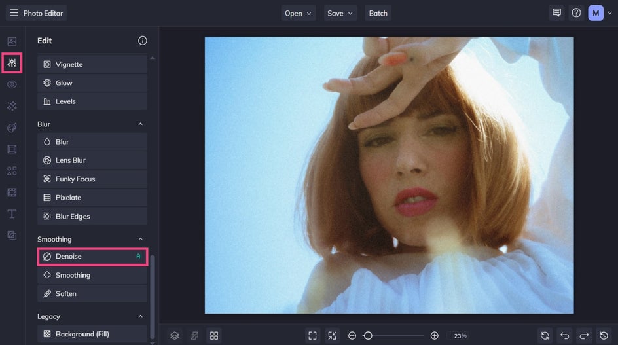Select Lens Blur from the list
618x345 pixels.
(x=92, y=160)
